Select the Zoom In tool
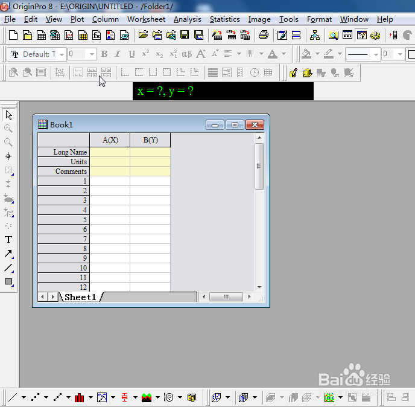The image size is (415, 407). (8, 129)
